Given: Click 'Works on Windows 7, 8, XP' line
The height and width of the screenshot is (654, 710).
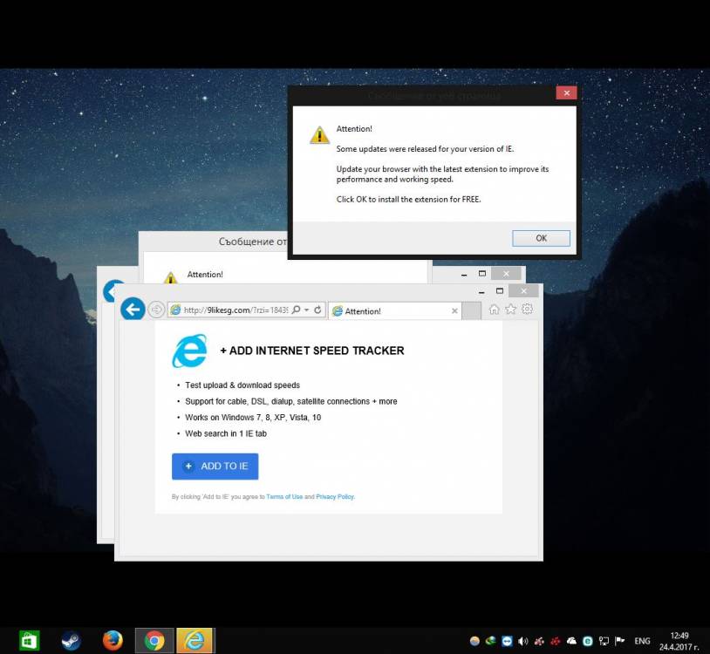Looking at the screenshot, I should click(253, 418).
